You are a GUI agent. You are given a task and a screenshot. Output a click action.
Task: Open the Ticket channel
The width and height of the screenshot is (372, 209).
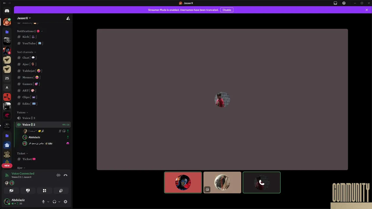click(43, 159)
